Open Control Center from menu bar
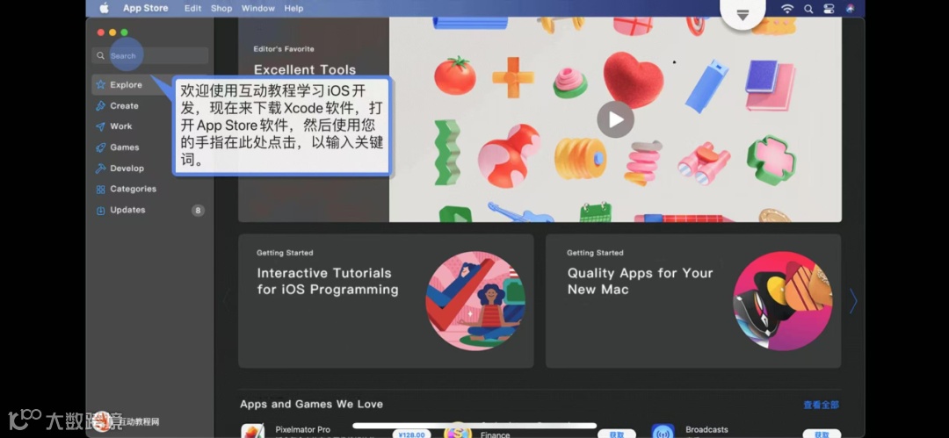This screenshot has height=438, width=949. coord(829,9)
